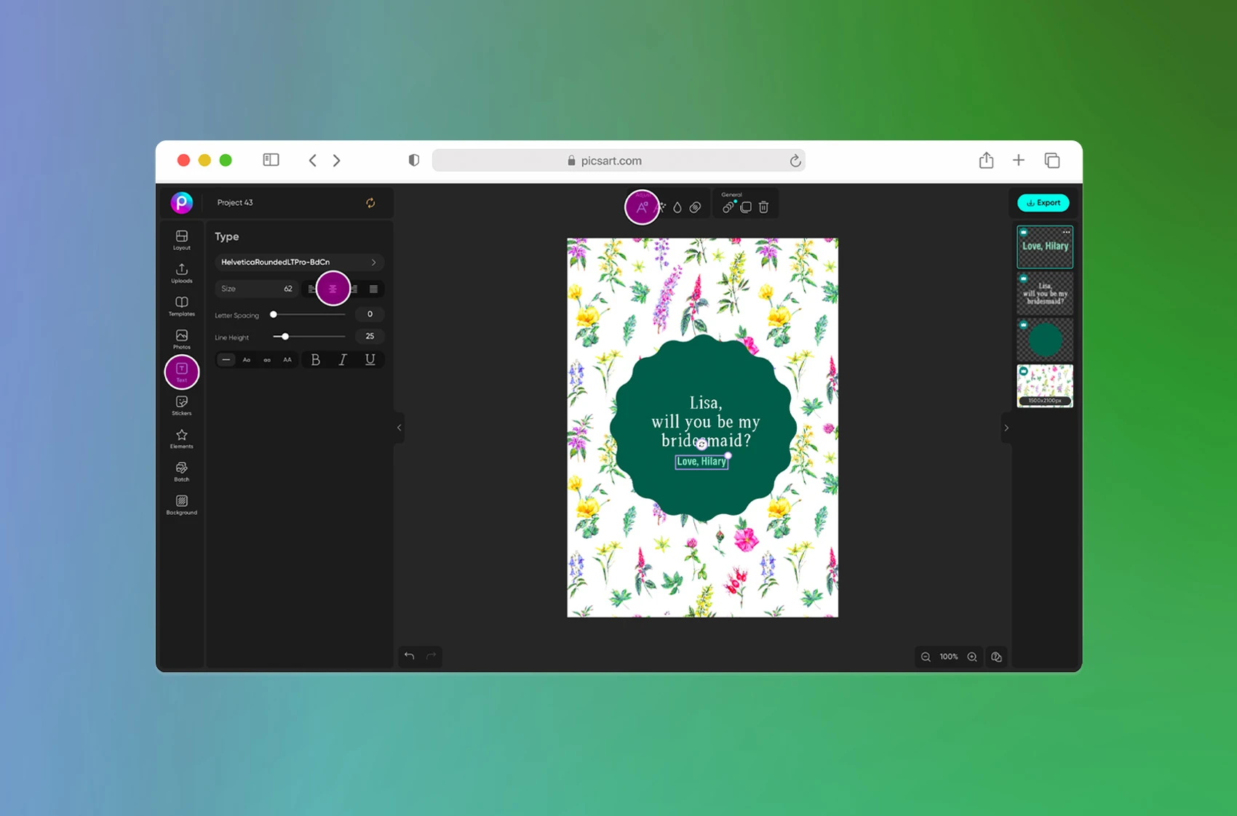The height and width of the screenshot is (816, 1237).
Task: Delete the selected text layer via trash icon
Action: 763,207
